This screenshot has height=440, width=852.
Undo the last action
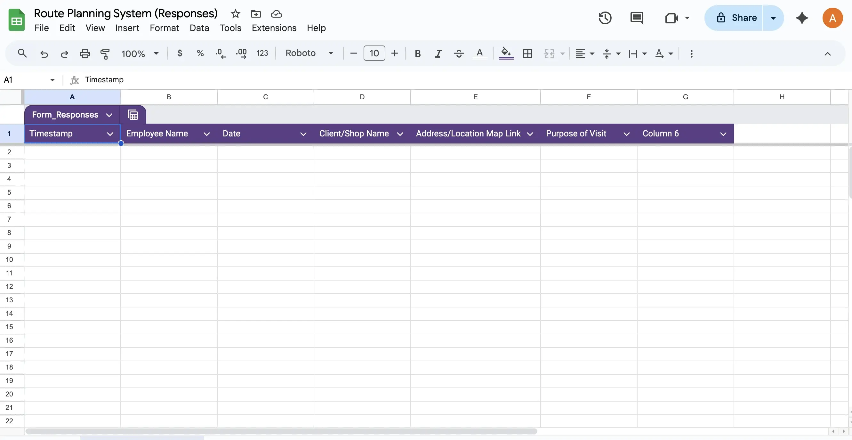click(x=44, y=53)
